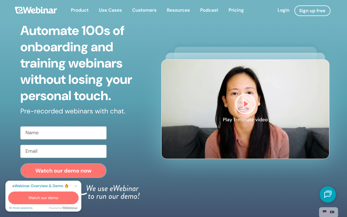The image size is (347, 217).
Task: Click the Powered by eWebinar logo
Action: 70,208
